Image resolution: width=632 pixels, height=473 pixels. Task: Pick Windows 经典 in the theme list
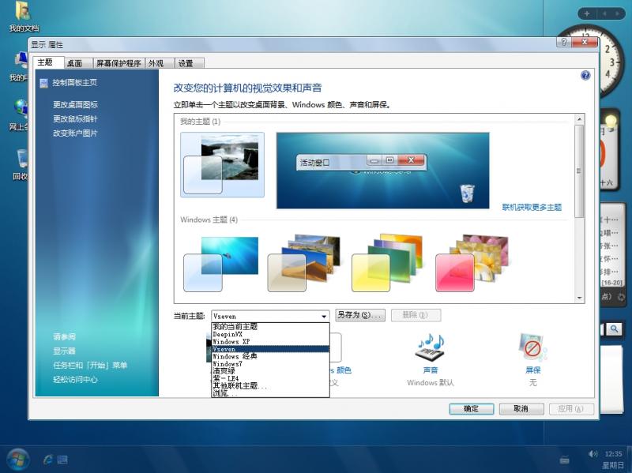270,356
